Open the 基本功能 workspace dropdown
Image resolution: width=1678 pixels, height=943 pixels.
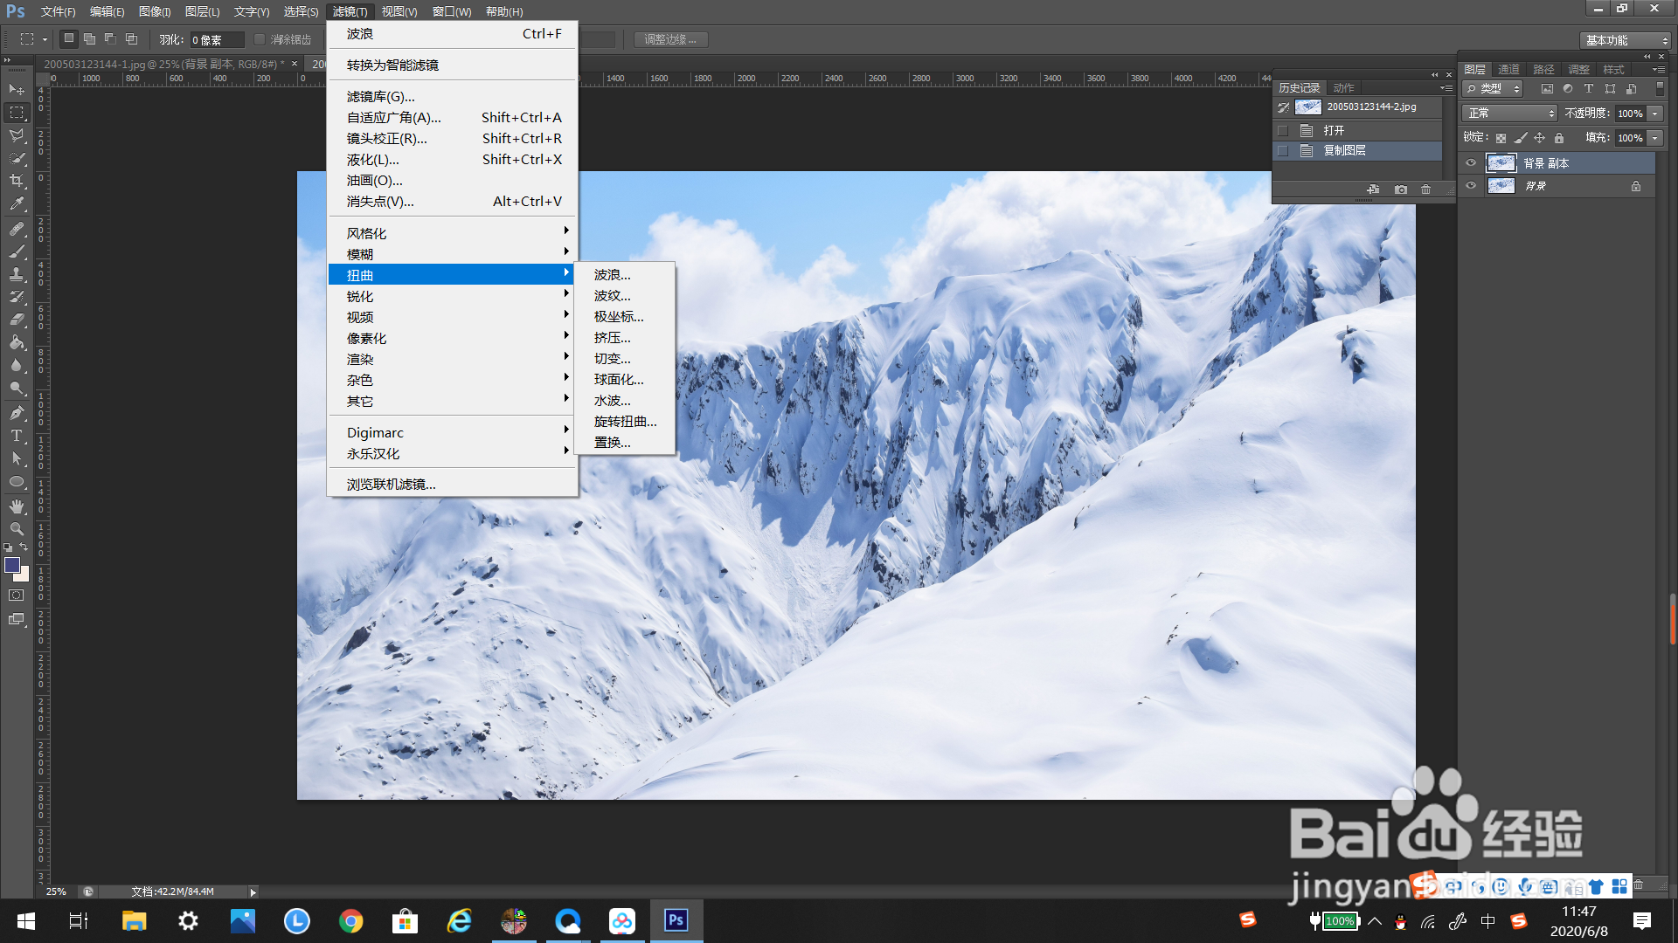coord(1626,40)
